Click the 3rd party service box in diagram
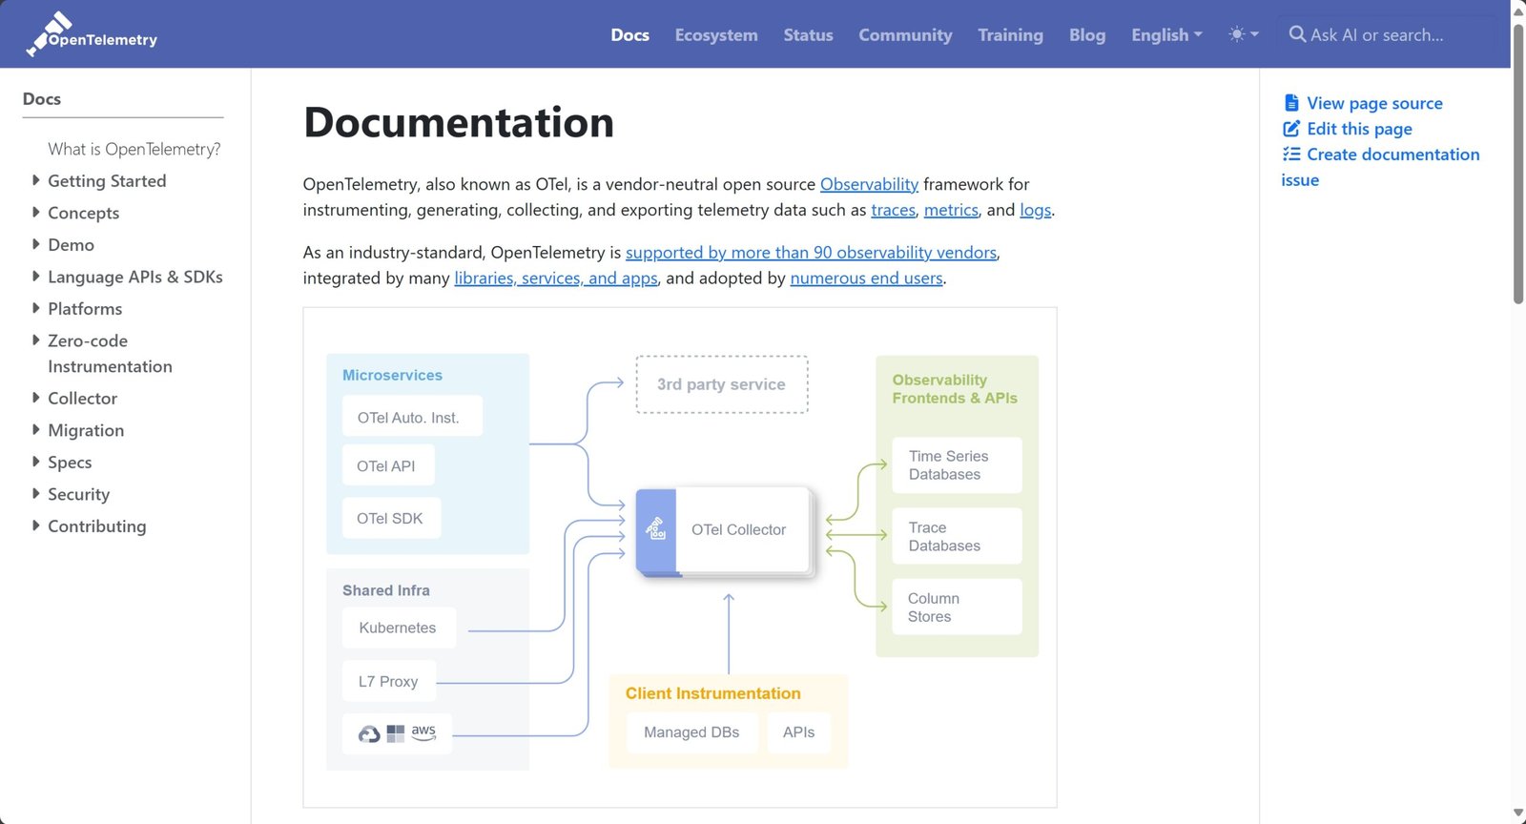 (722, 384)
